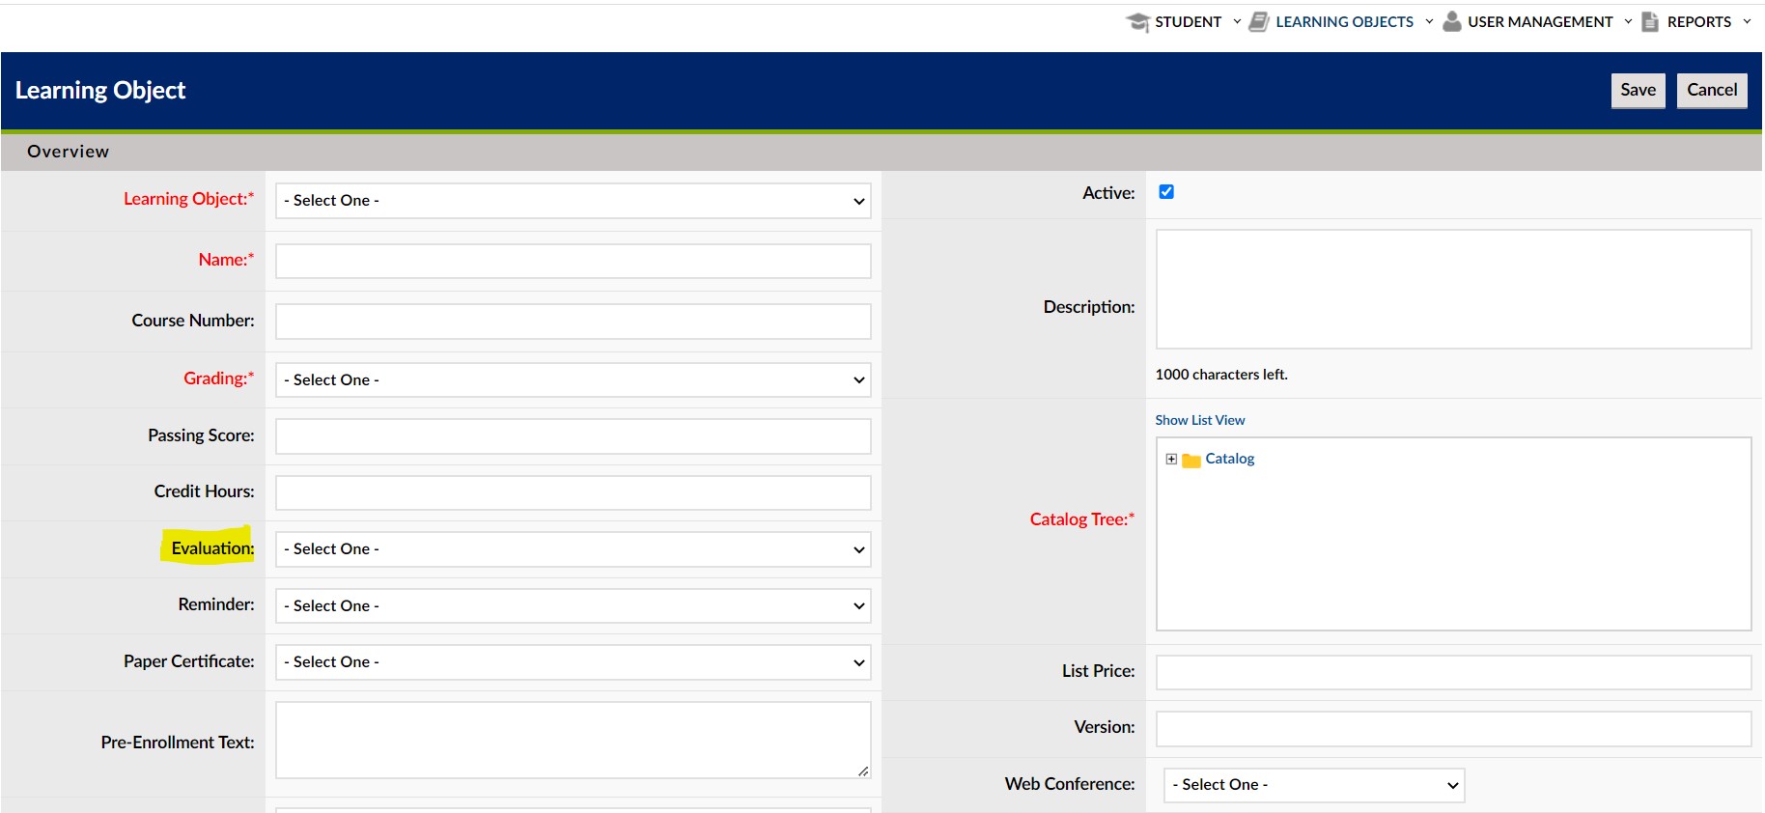This screenshot has height=813, width=1765.
Task: Click the '1000 characters left.' text
Action: pos(1221,375)
